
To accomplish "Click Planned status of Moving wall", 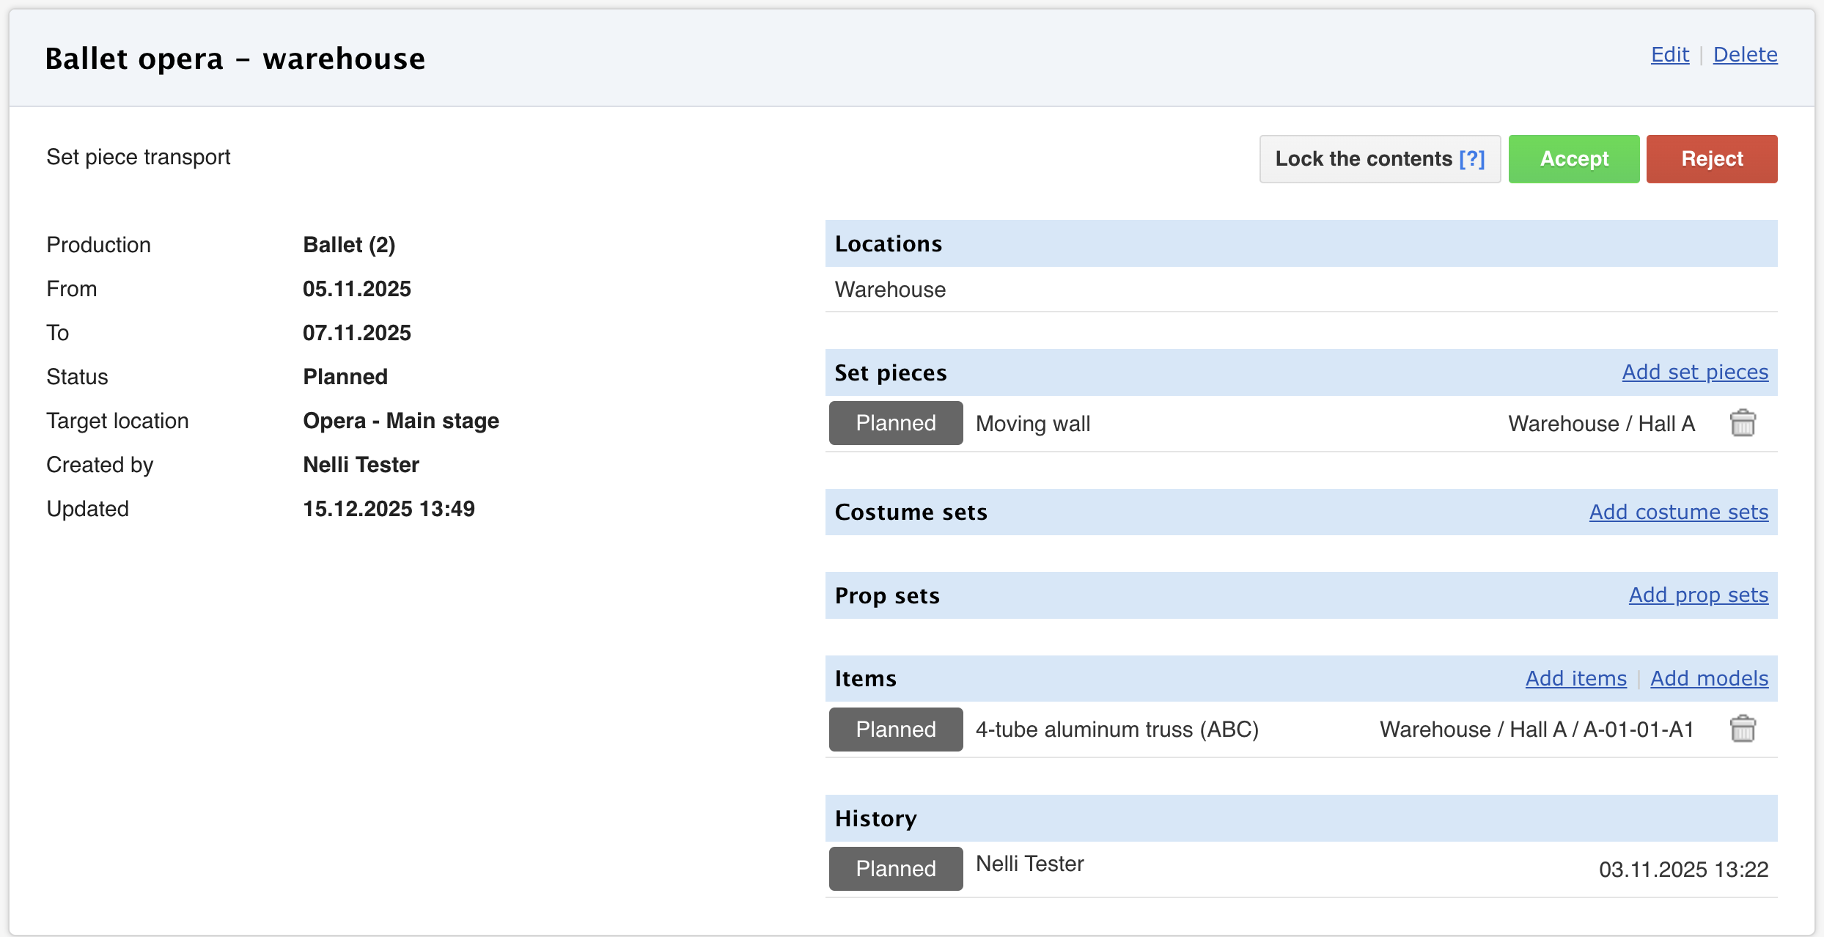I will [895, 423].
